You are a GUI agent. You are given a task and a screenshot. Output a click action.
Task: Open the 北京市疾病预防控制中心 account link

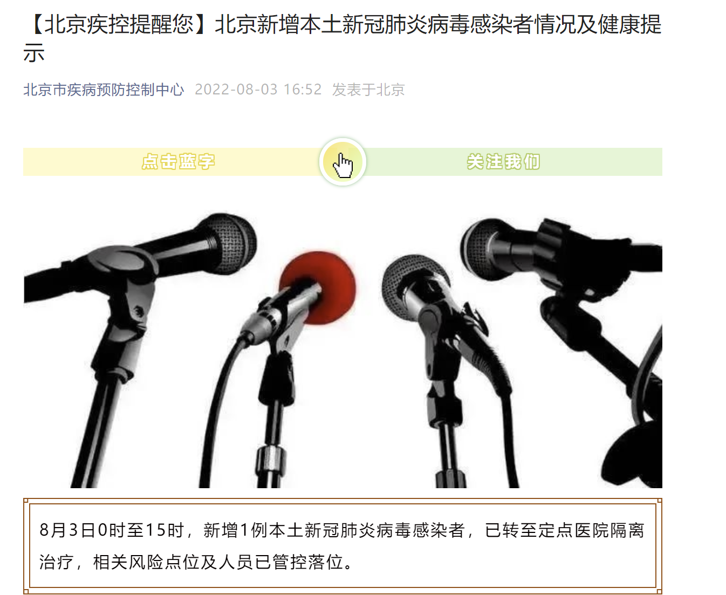pos(104,90)
